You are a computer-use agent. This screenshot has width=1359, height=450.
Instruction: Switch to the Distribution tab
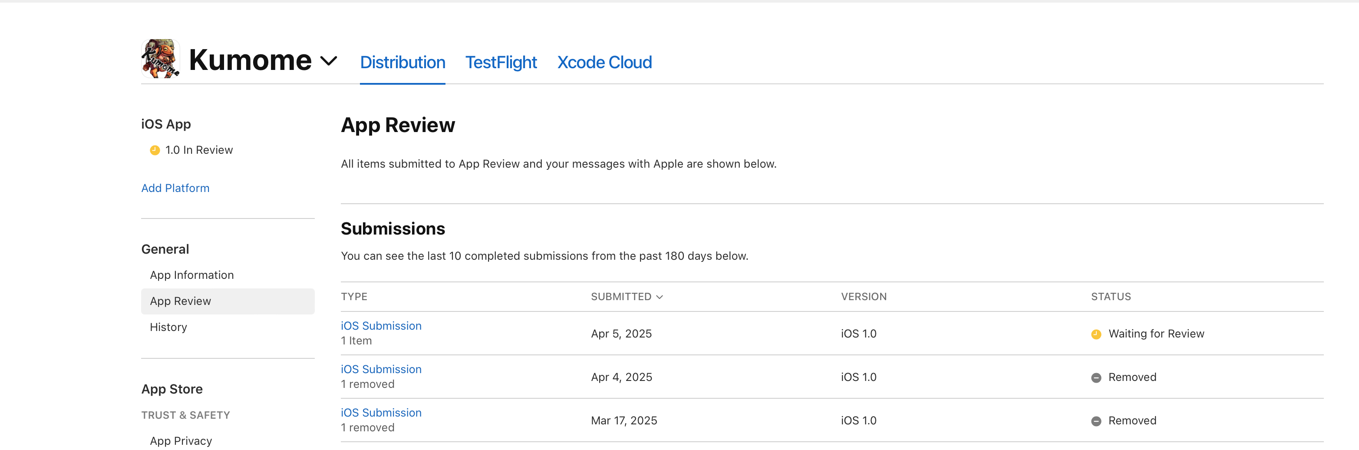click(x=402, y=62)
